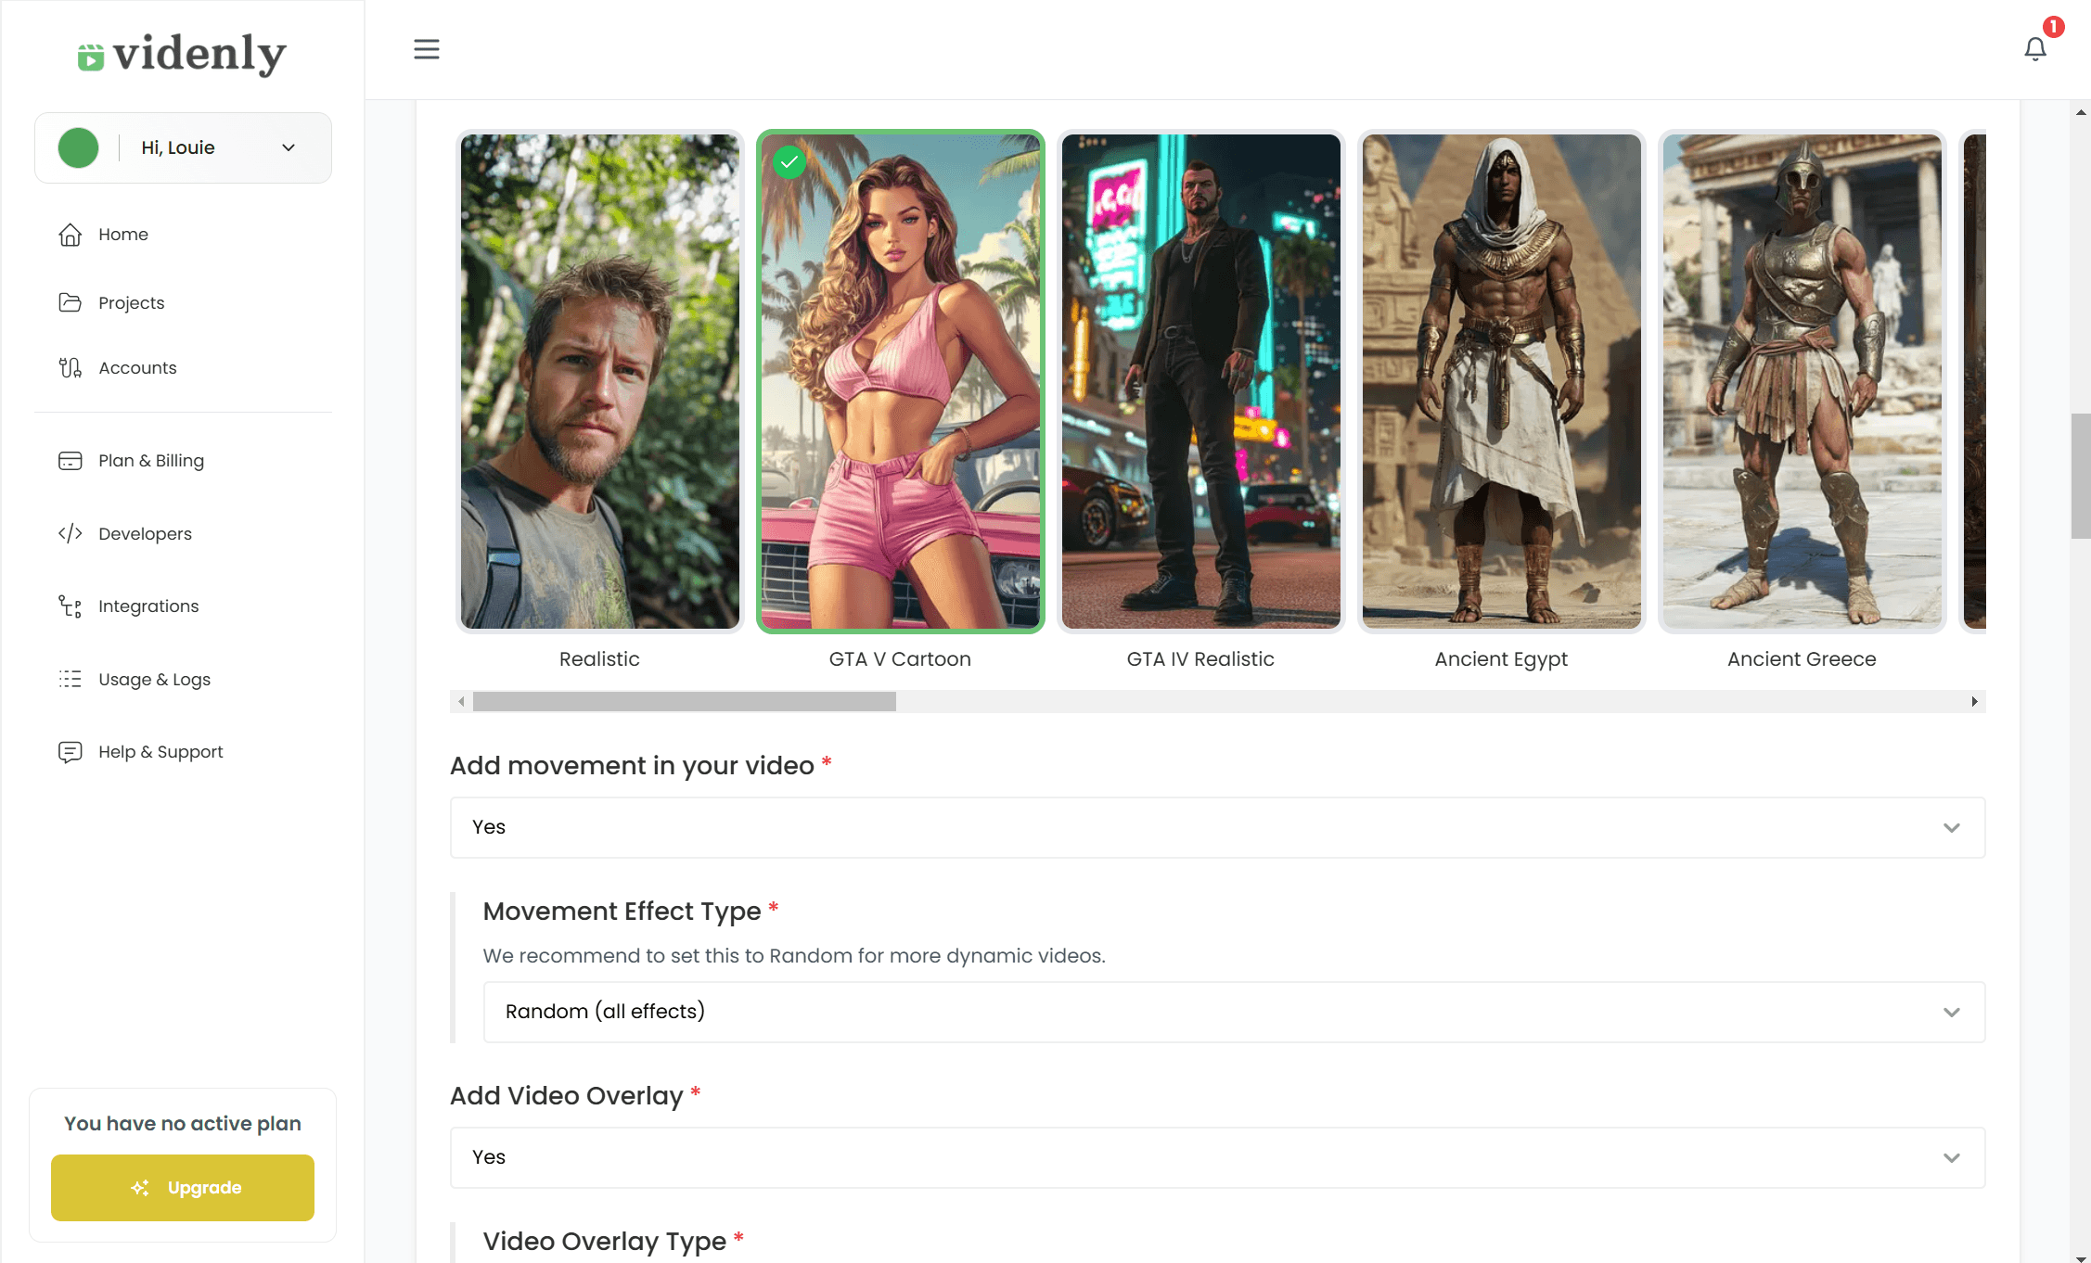Open Plan & Billing page

click(x=151, y=460)
